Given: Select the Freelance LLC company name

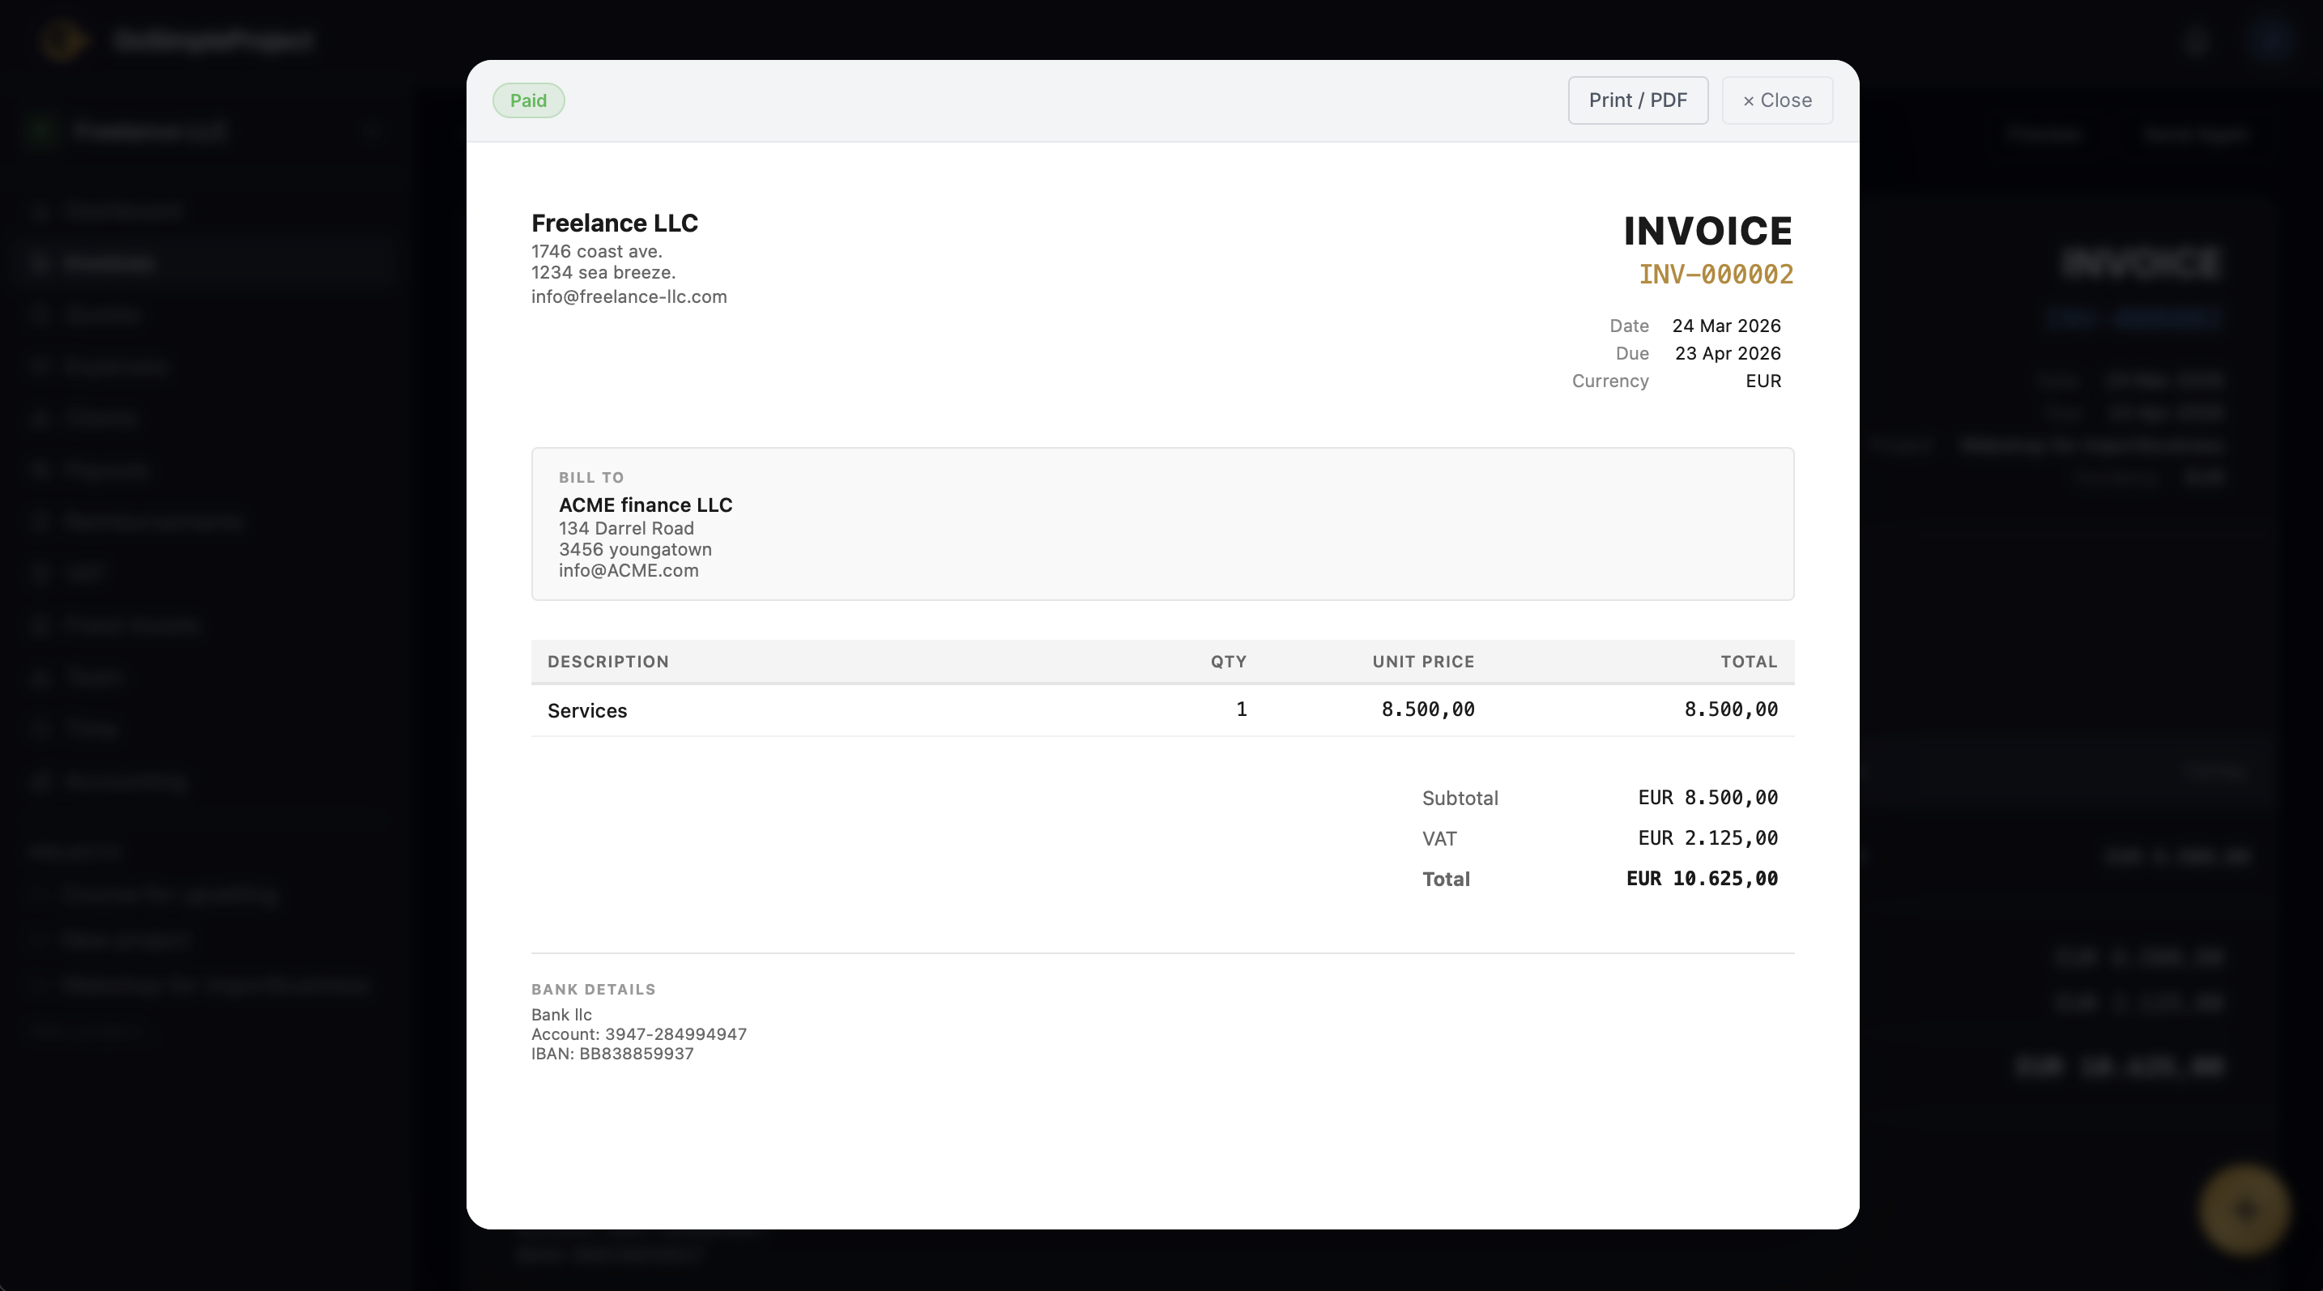Looking at the screenshot, I should [x=614, y=223].
